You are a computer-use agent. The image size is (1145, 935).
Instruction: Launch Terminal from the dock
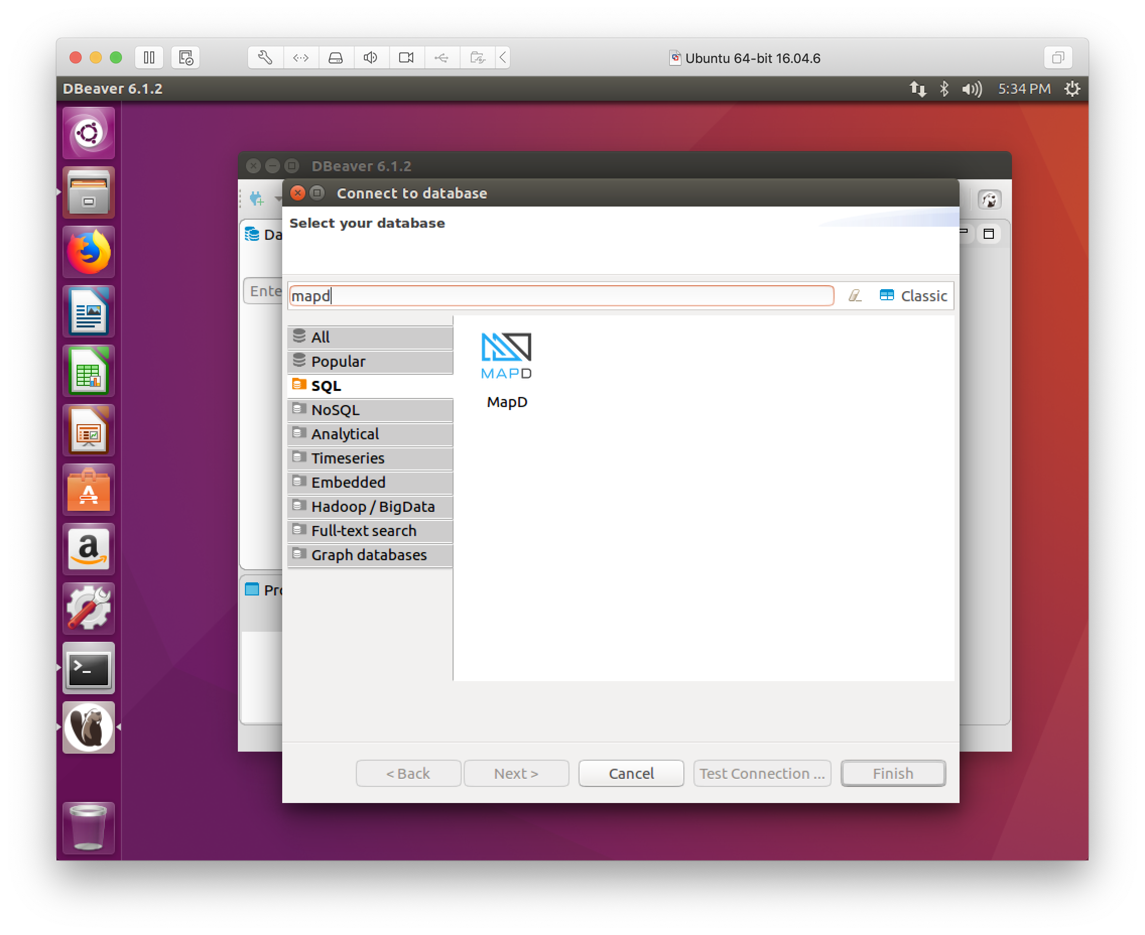click(x=88, y=668)
